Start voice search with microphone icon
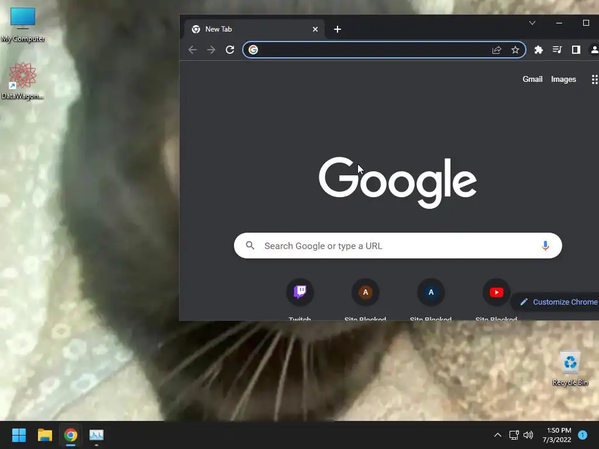 tap(546, 246)
